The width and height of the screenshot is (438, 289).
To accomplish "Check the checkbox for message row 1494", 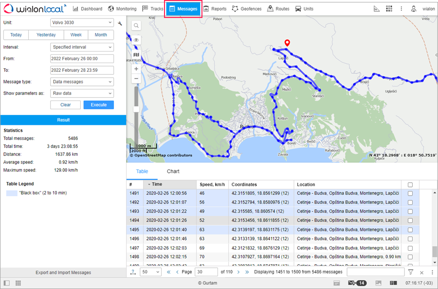I will point(410,220).
